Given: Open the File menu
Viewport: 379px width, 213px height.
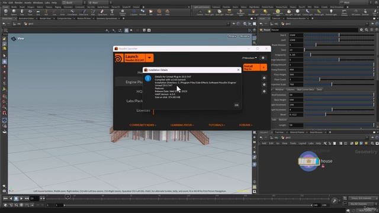Looking at the screenshot, I should (5, 2).
